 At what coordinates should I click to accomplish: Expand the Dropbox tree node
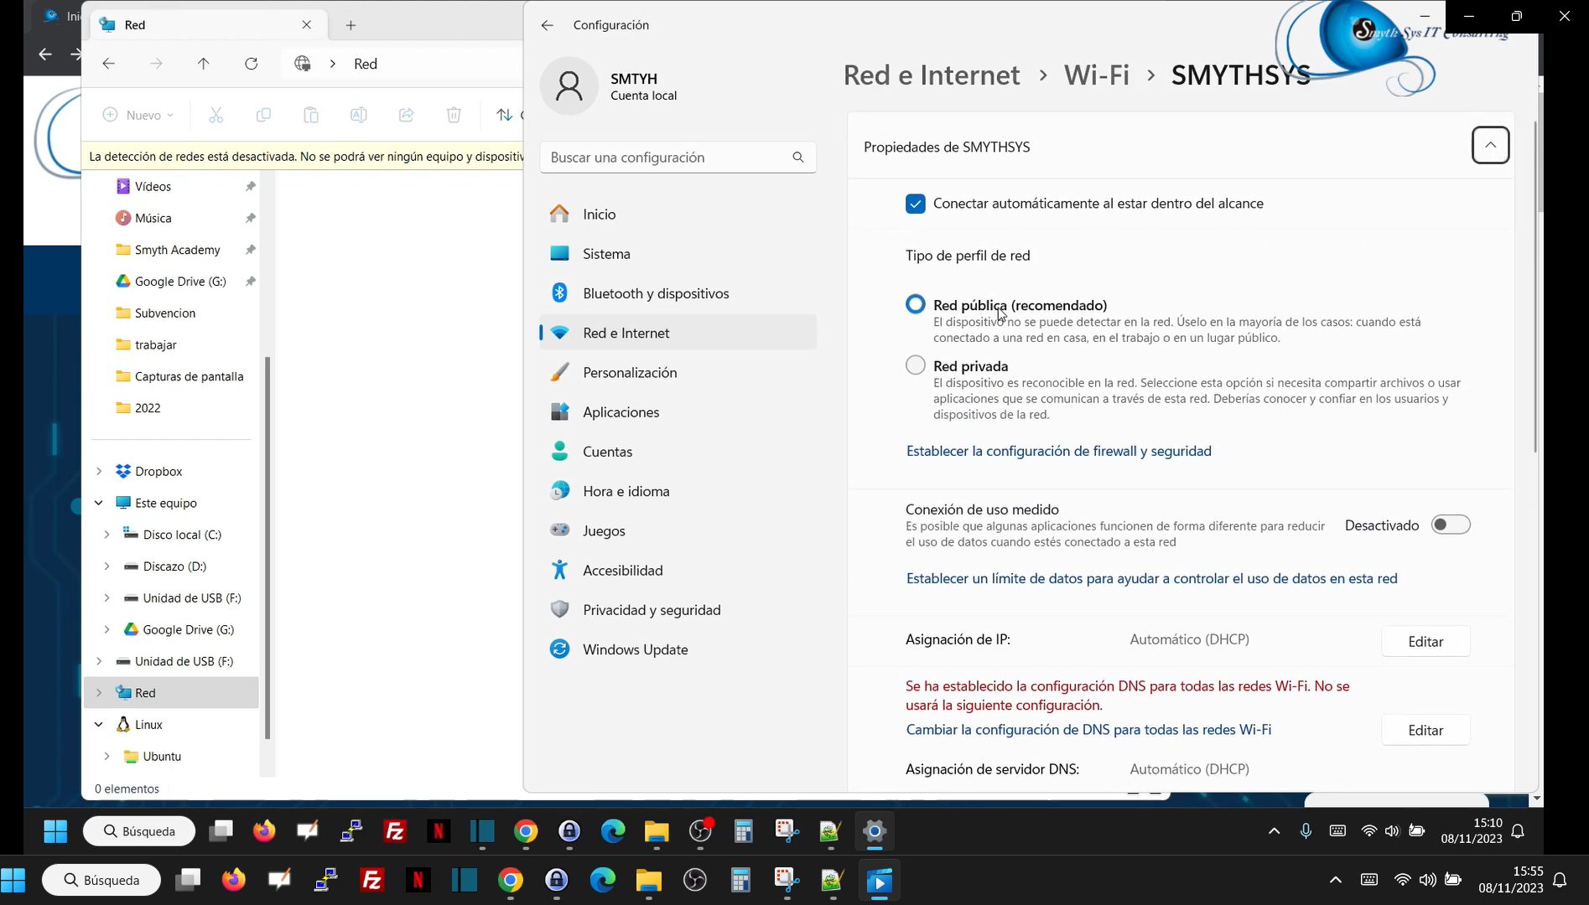[99, 472]
